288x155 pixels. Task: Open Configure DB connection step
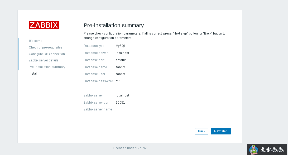tap(47, 54)
